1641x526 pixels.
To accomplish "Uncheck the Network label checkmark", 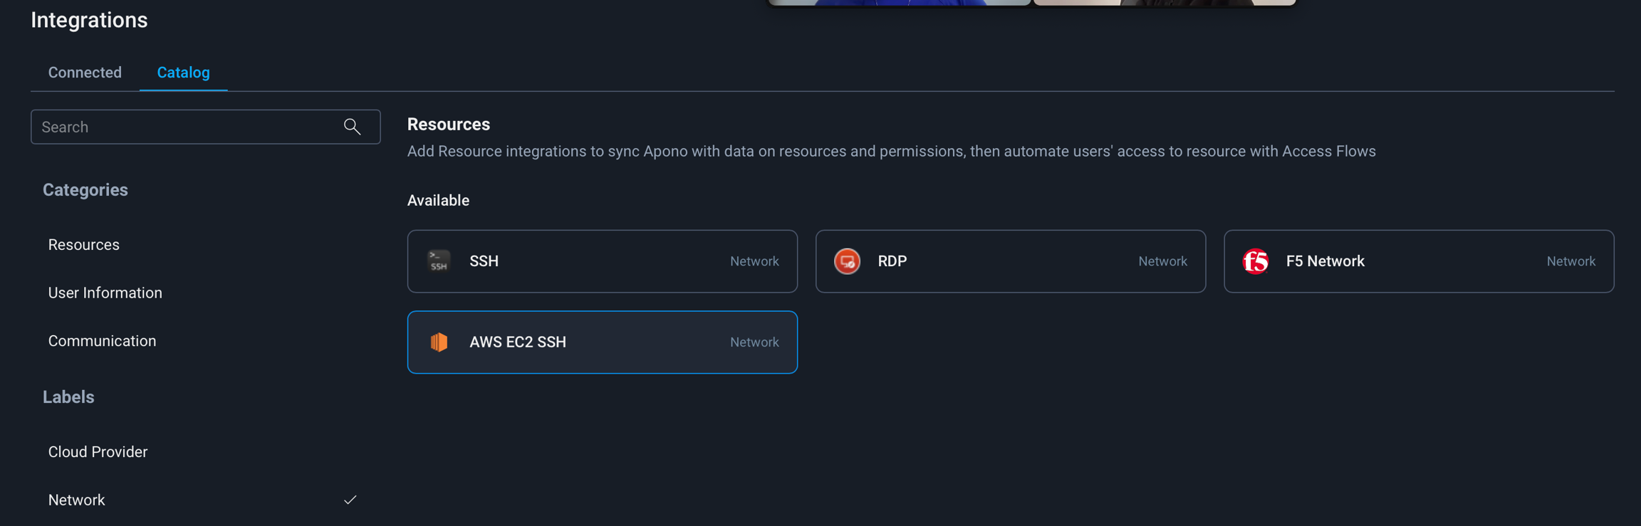I will tap(350, 500).
